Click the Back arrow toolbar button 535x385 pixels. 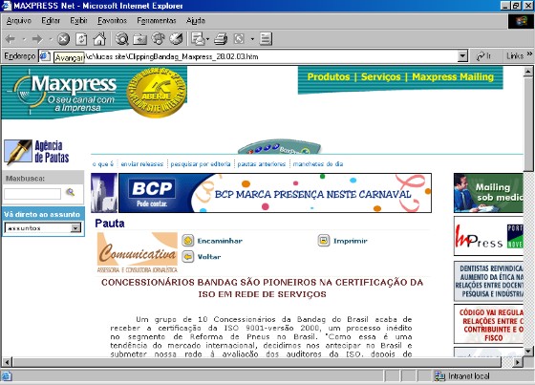tap(11, 39)
